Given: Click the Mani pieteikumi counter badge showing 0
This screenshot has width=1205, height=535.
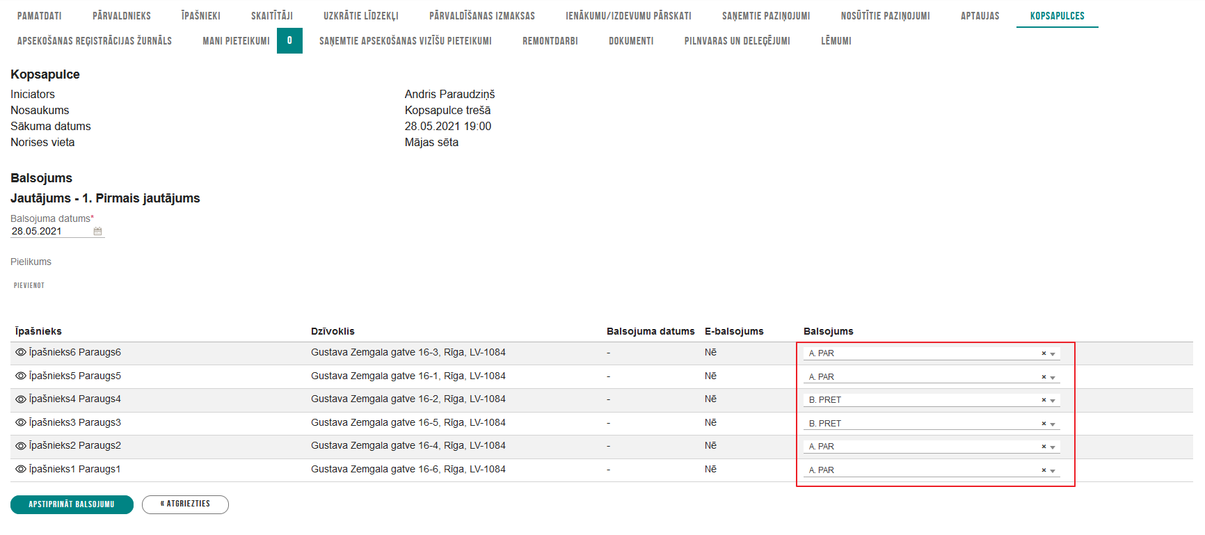Looking at the screenshot, I should [289, 40].
